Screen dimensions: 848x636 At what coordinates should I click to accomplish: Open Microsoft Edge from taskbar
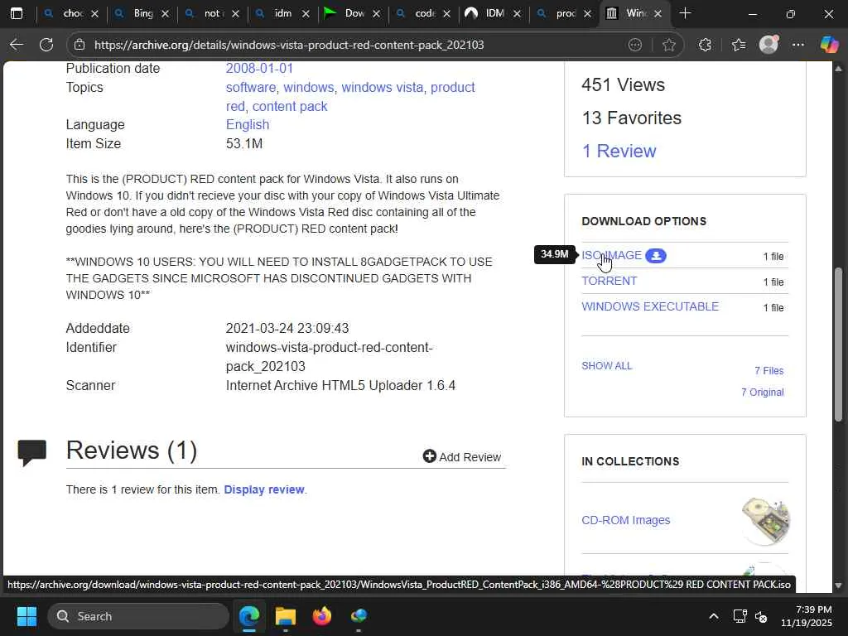click(x=249, y=616)
